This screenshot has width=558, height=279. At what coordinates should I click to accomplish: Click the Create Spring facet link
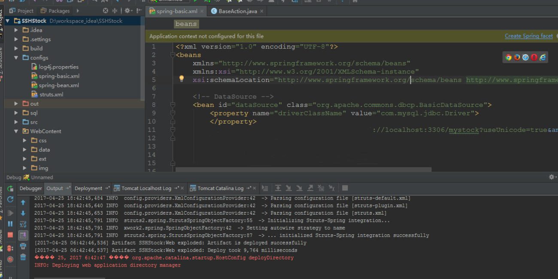click(528, 36)
